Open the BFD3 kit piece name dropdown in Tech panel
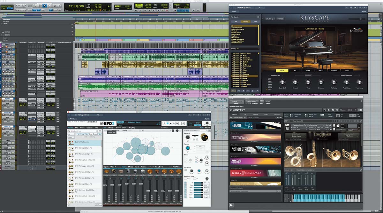Viewport: 383px width, 213px height. [195, 130]
